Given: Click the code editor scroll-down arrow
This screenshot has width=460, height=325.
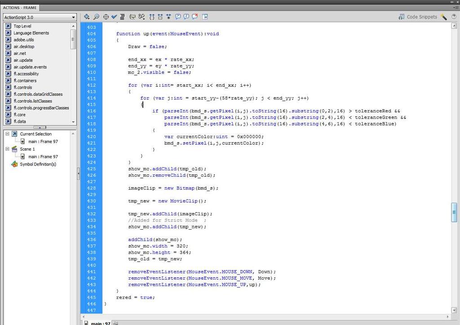Looking at the screenshot, I should point(454,310).
